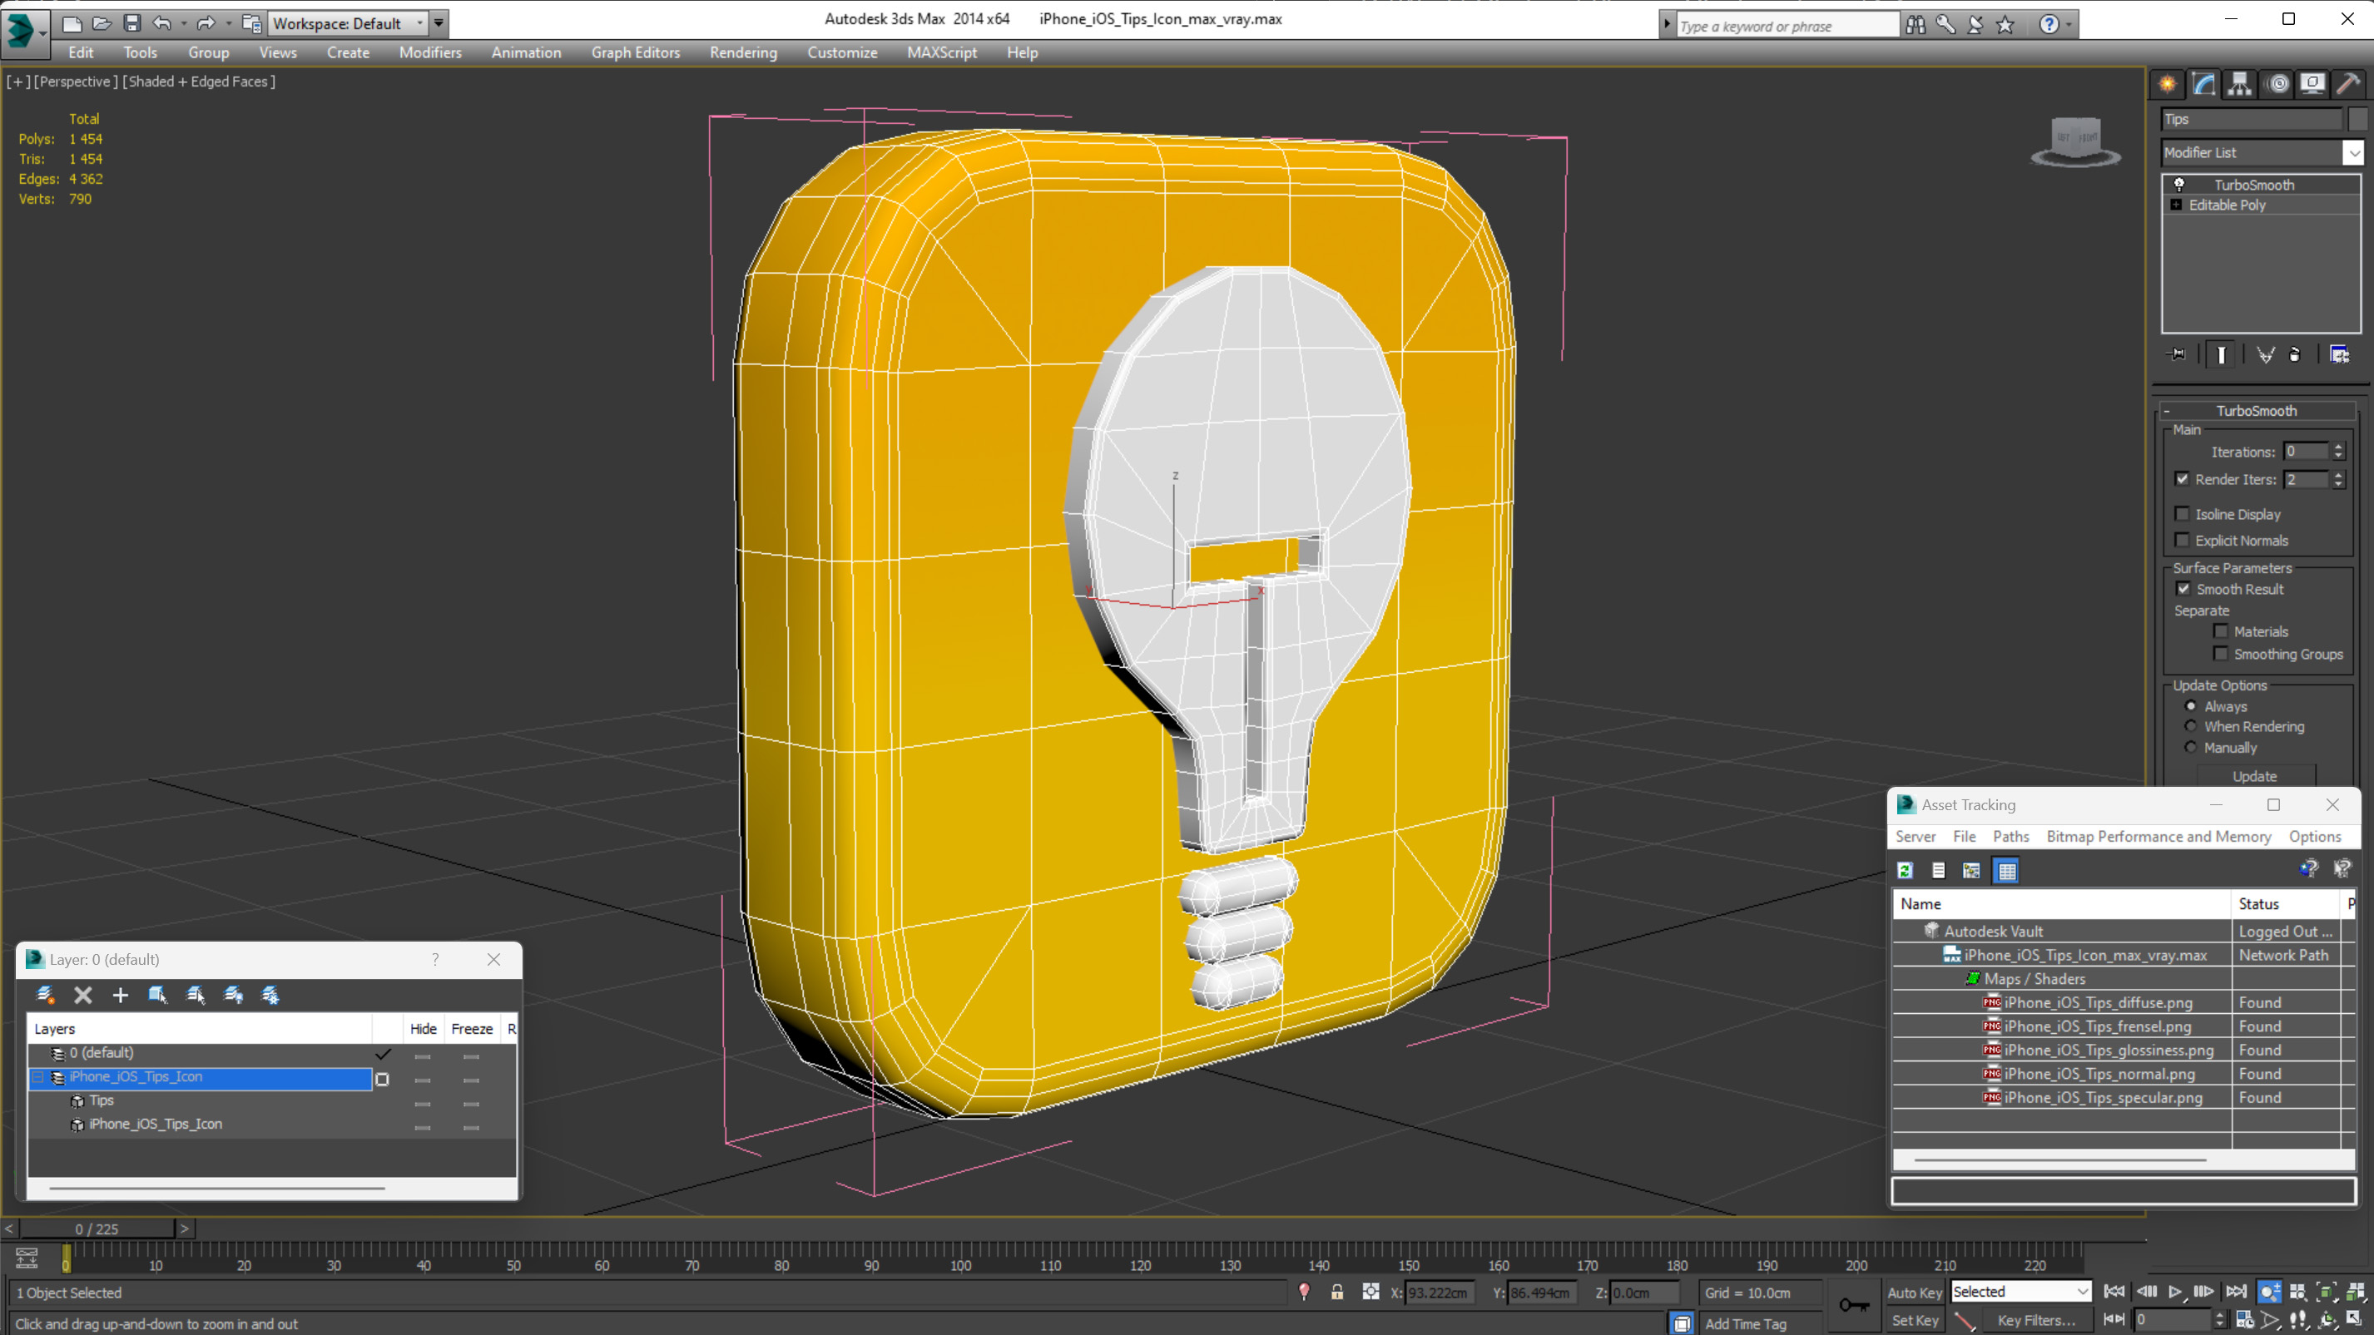Open the Utilities hammer panel tab
2374x1335 pixels.
(2349, 84)
